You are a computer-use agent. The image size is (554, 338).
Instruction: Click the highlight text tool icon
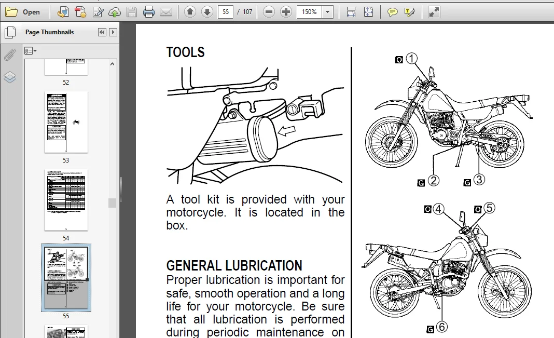(409, 12)
